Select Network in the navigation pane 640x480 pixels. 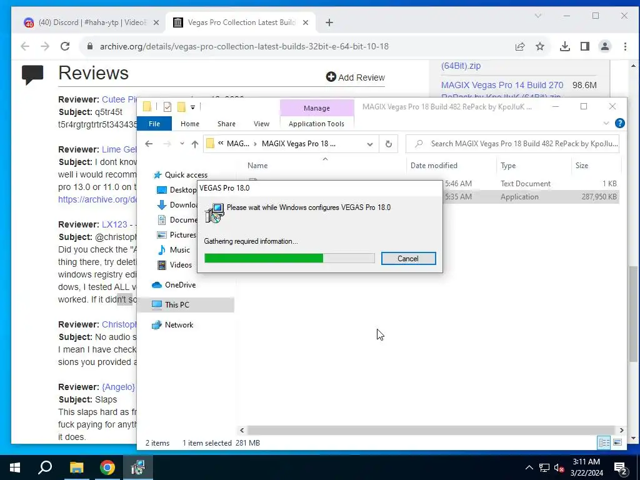coord(172,325)
